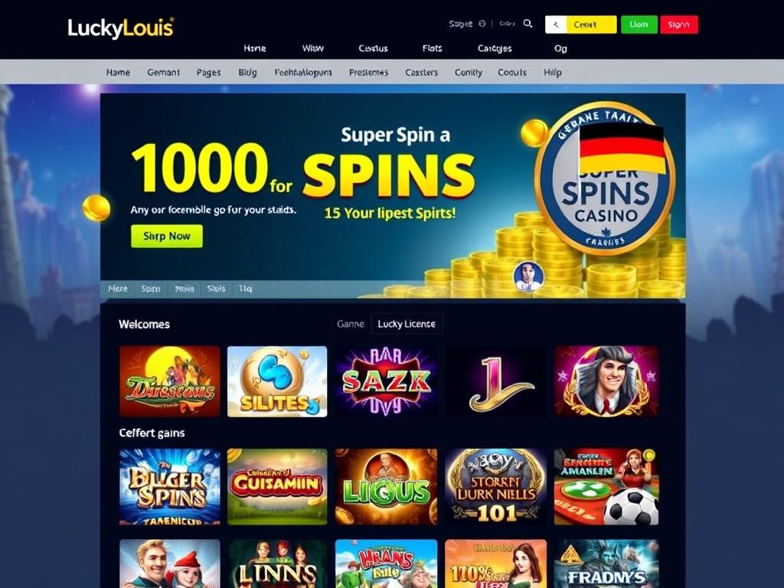Open Pages in the gray navigation bar
The height and width of the screenshot is (588, 784).
coord(208,73)
